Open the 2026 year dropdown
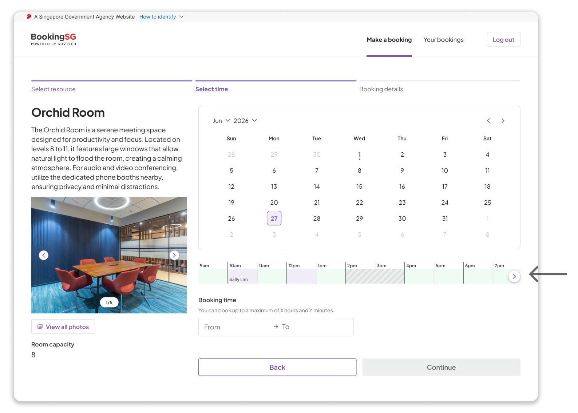The height and width of the screenshot is (413, 578). [x=245, y=121]
